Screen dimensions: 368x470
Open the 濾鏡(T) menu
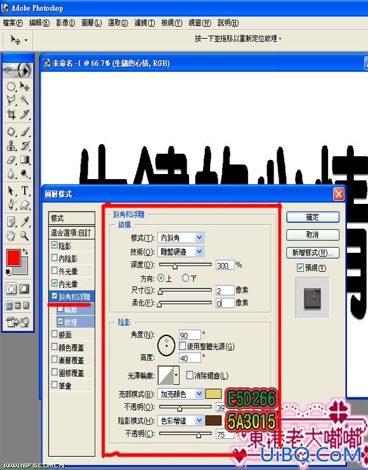pos(145,23)
